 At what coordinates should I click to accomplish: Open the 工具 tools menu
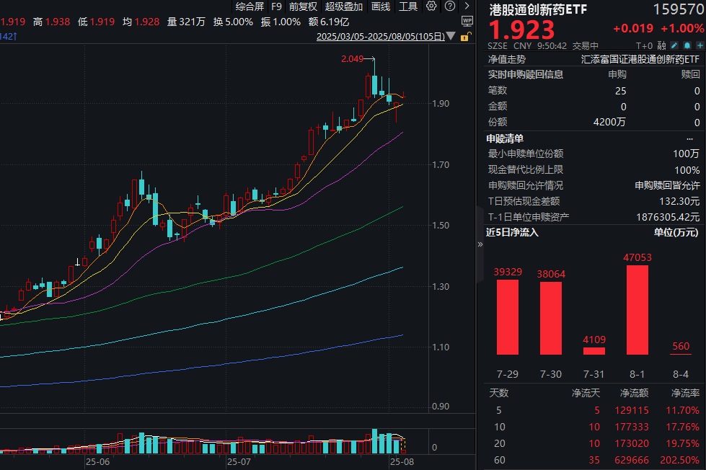click(409, 6)
